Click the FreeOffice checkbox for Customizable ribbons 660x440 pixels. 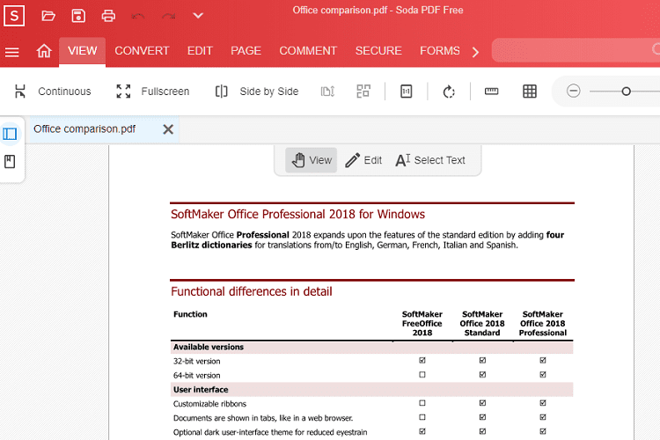pos(422,403)
